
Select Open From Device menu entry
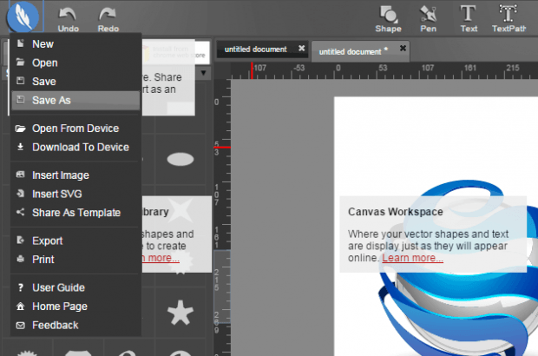pos(75,129)
